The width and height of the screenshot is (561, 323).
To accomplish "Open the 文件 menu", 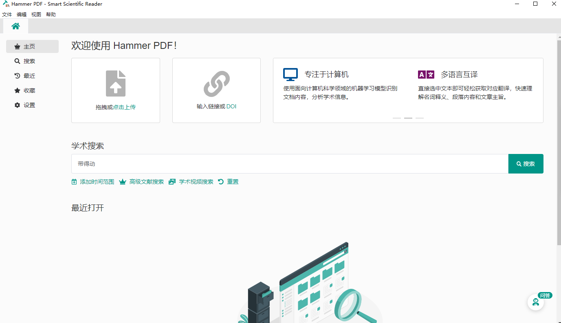I will 7,14.
